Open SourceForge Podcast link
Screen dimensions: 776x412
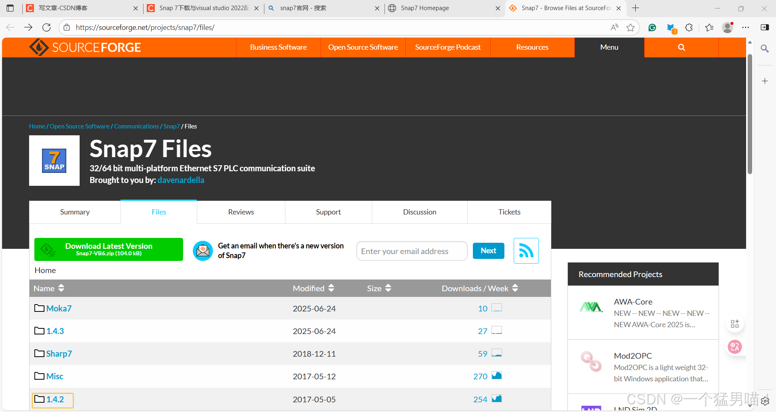click(448, 47)
